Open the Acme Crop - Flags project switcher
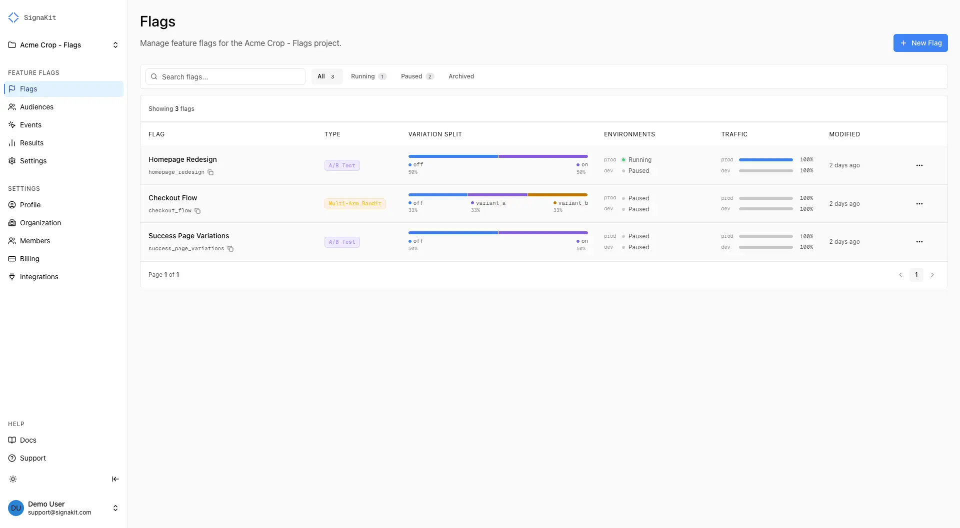 point(63,45)
